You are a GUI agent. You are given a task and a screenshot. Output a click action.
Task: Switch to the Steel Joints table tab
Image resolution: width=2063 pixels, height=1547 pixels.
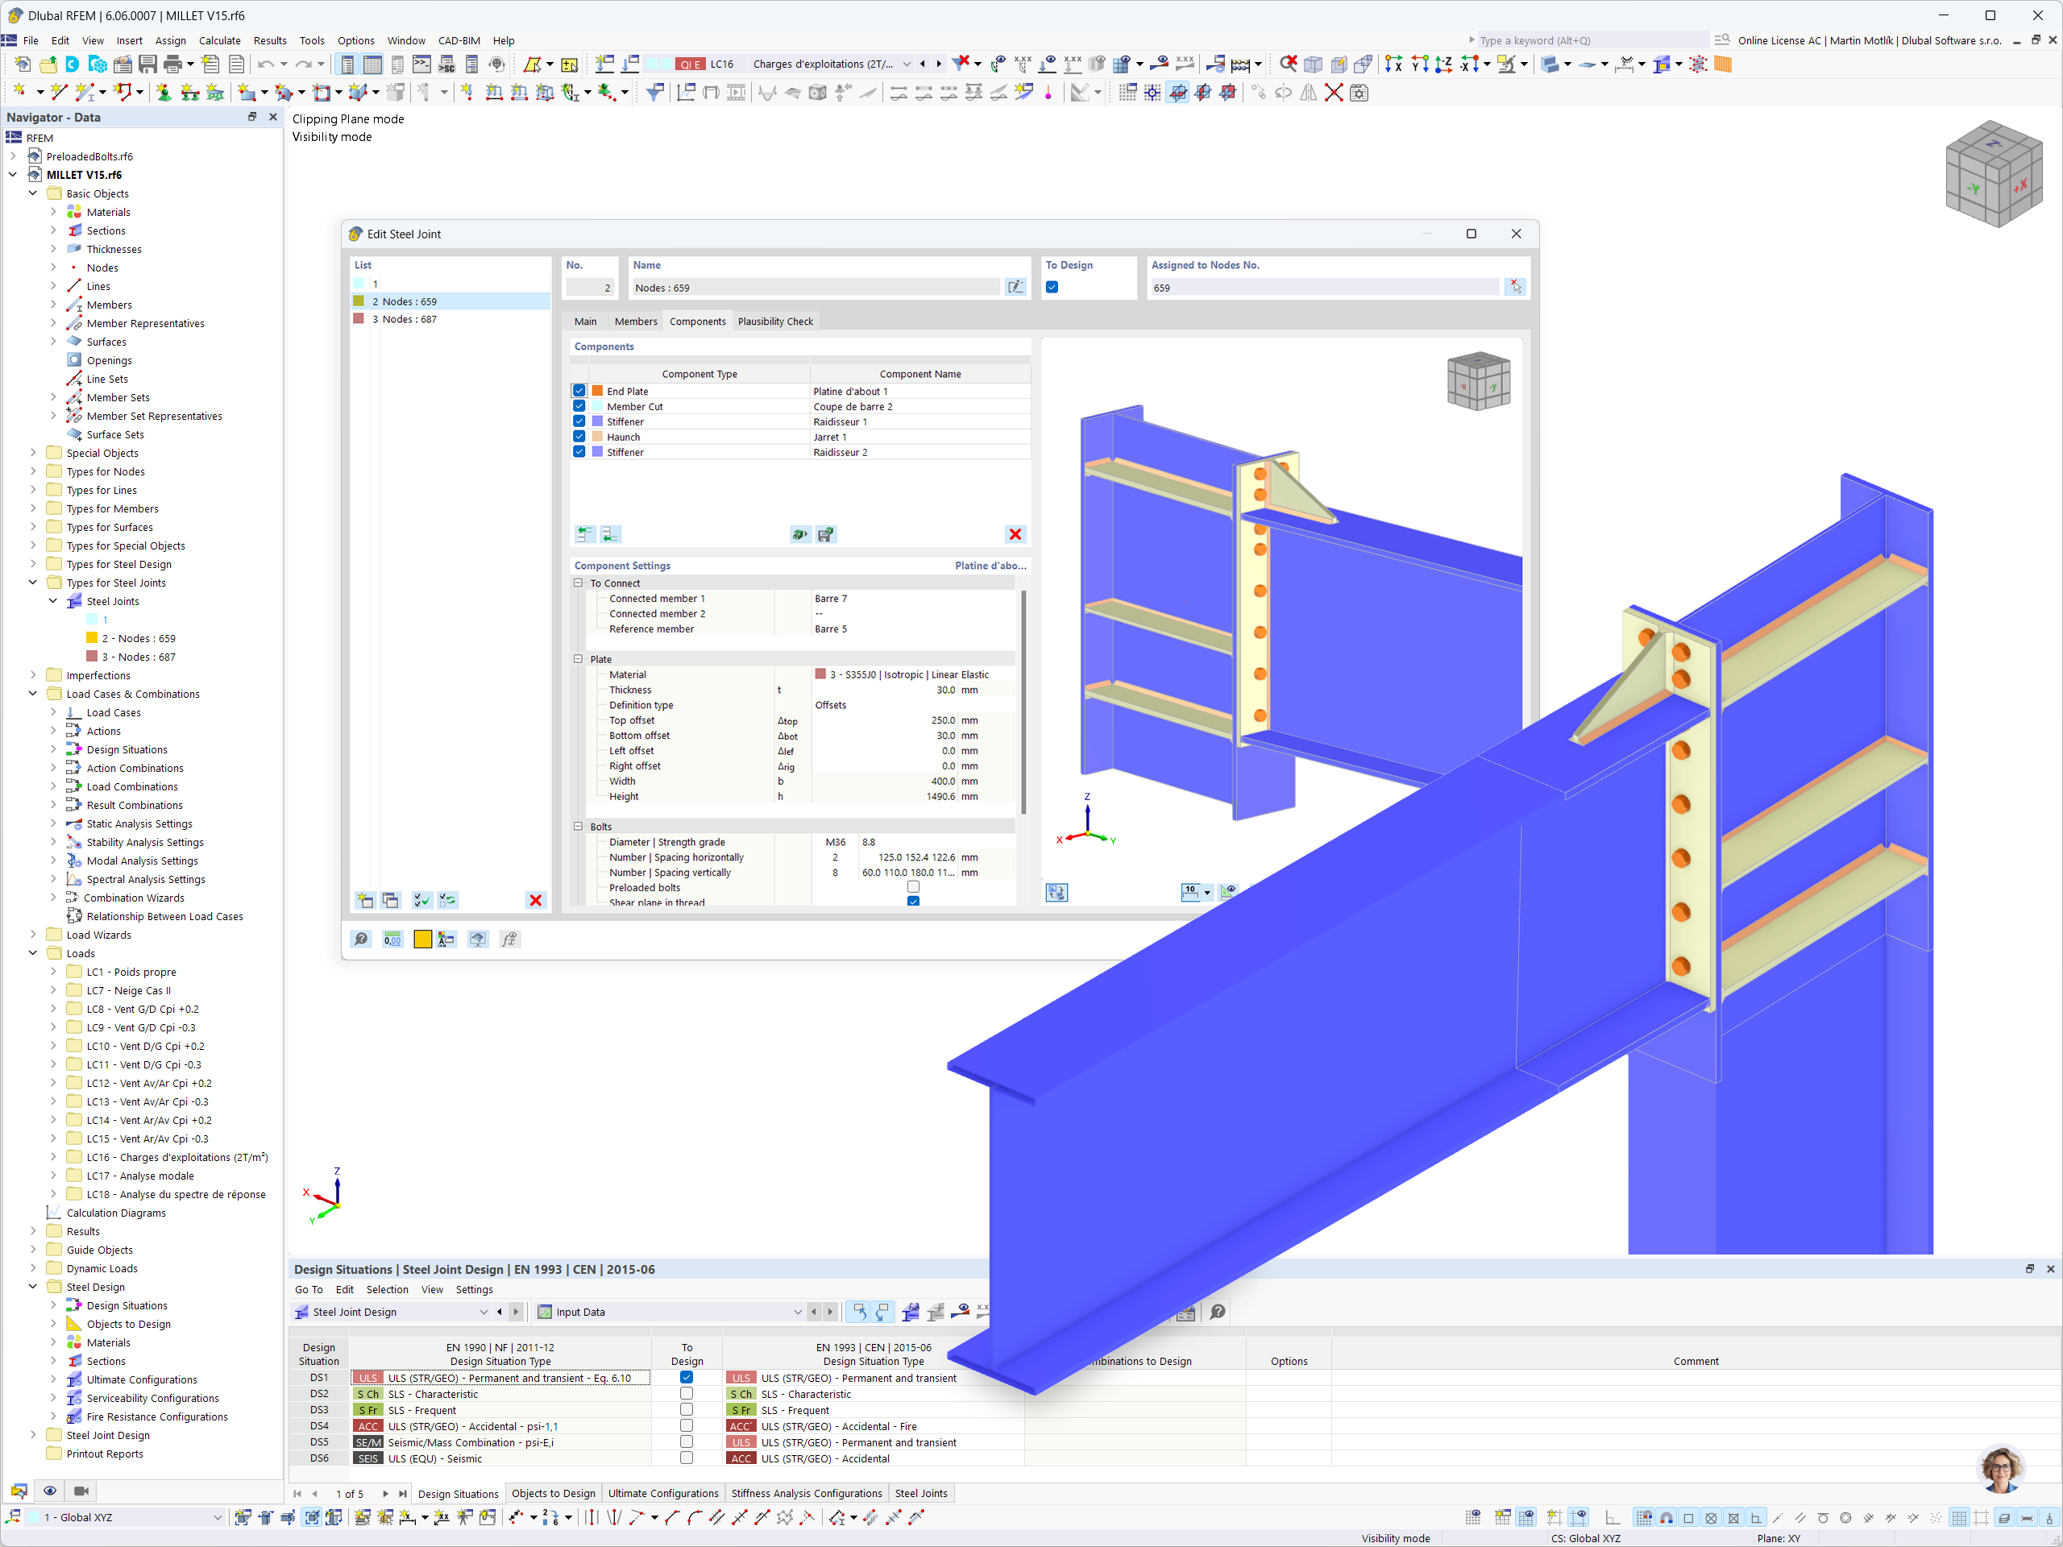(920, 1493)
